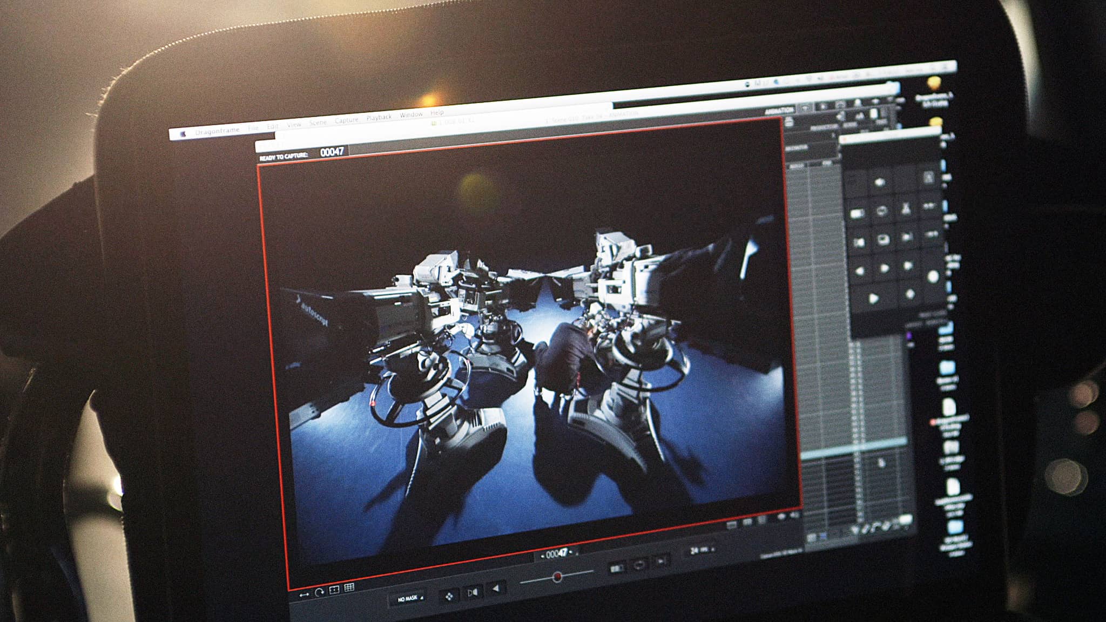Open the Window menu
The width and height of the screenshot is (1106, 622).
411,114
